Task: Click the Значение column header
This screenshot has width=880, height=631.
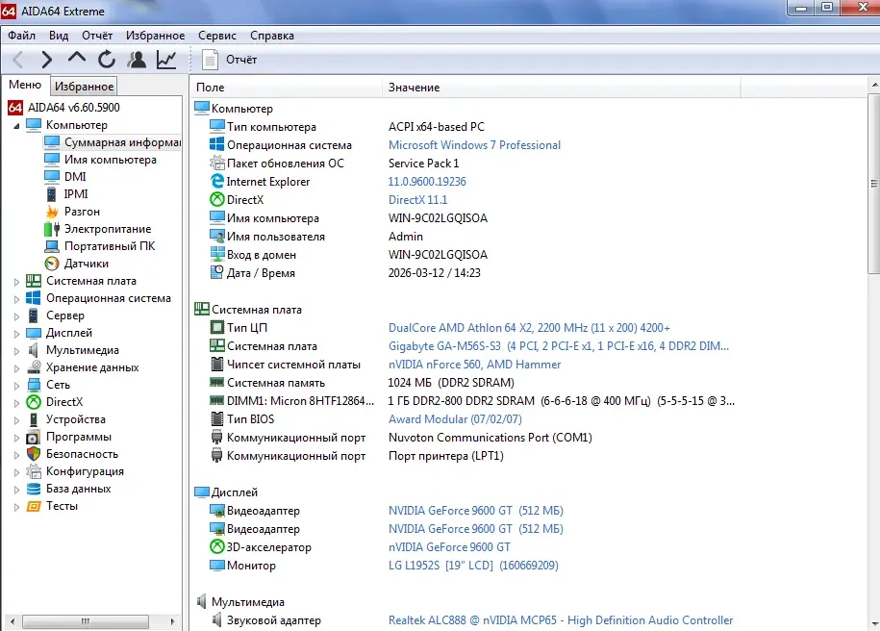Action: point(414,88)
